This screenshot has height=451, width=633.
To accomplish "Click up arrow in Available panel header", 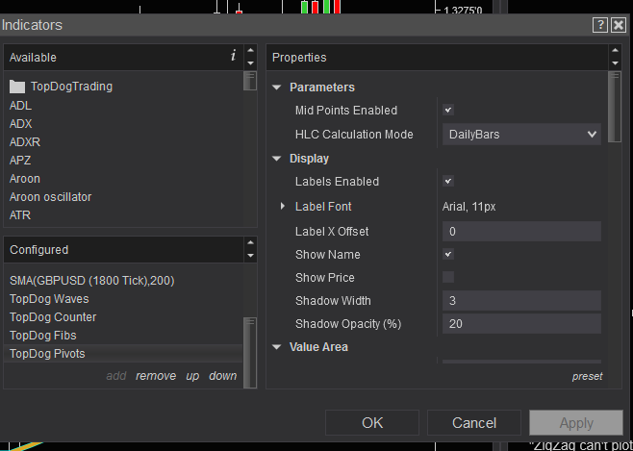I will (x=250, y=50).
